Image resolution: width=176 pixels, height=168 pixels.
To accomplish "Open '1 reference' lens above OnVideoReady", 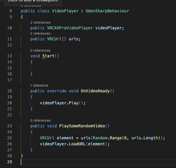I will tap(39, 86).
